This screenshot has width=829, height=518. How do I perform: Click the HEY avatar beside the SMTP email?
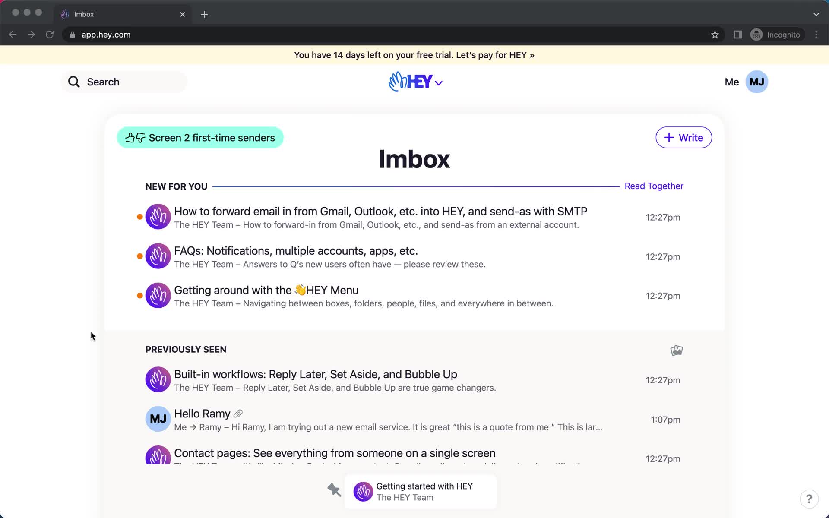[158, 217]
